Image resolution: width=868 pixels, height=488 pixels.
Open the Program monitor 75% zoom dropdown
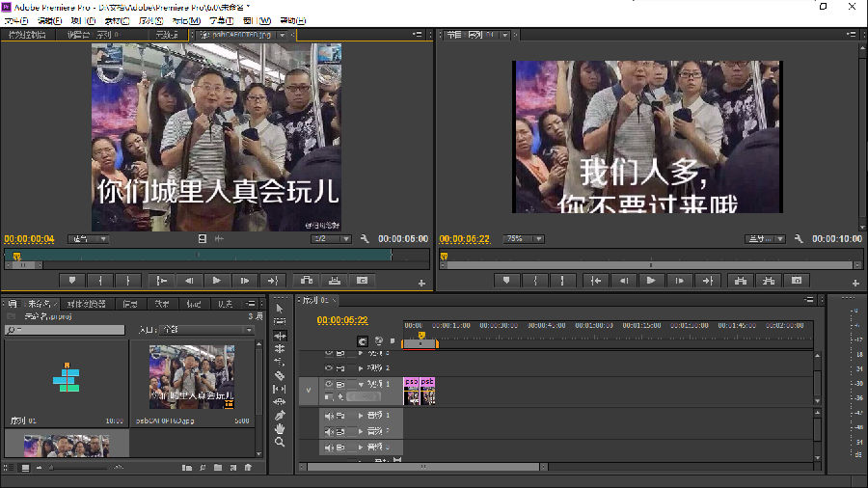coord(524,239)
